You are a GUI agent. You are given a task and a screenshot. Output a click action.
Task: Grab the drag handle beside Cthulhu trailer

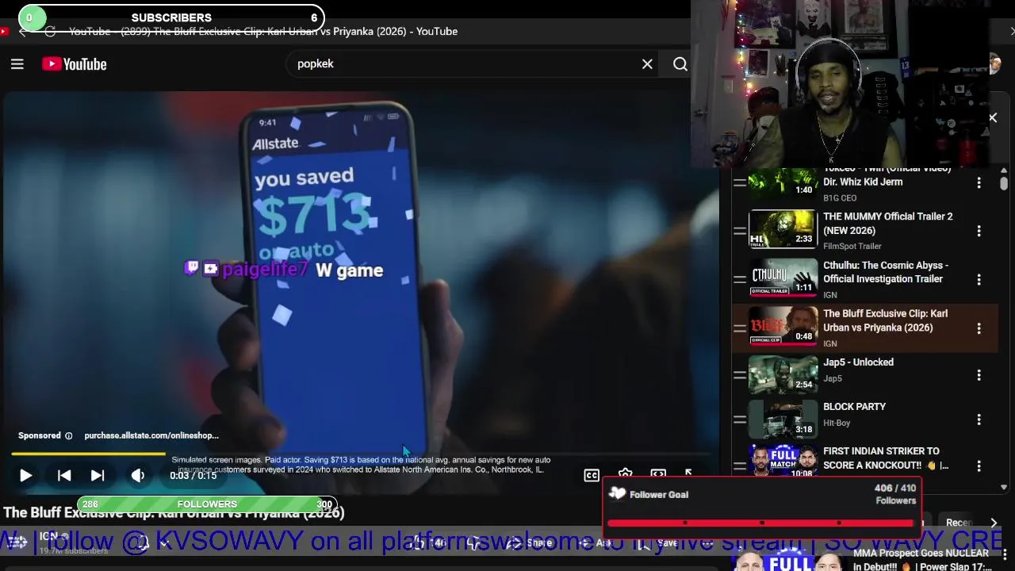(x=739, y=279)
